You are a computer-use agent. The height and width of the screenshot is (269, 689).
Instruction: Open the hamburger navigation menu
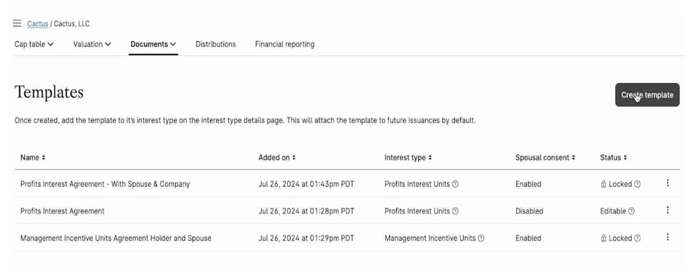[17, 24]
